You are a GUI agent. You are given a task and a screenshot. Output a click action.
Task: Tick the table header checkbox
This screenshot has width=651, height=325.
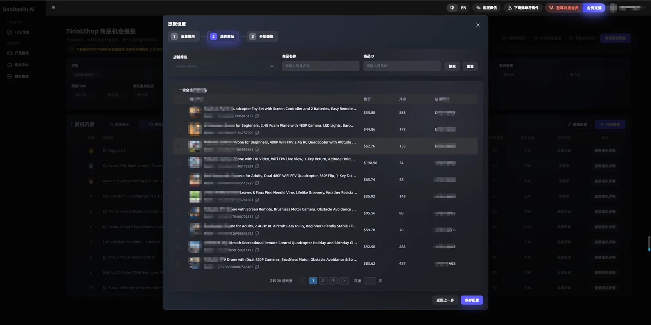(x=178, y=99)
